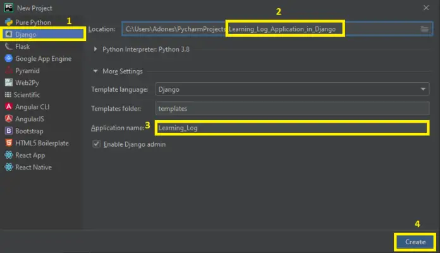The height and width of the screenshot is (253, 440).
Task: Select Bootstrap in the project list
Action: pyautogui.click(x=30, y=131)
